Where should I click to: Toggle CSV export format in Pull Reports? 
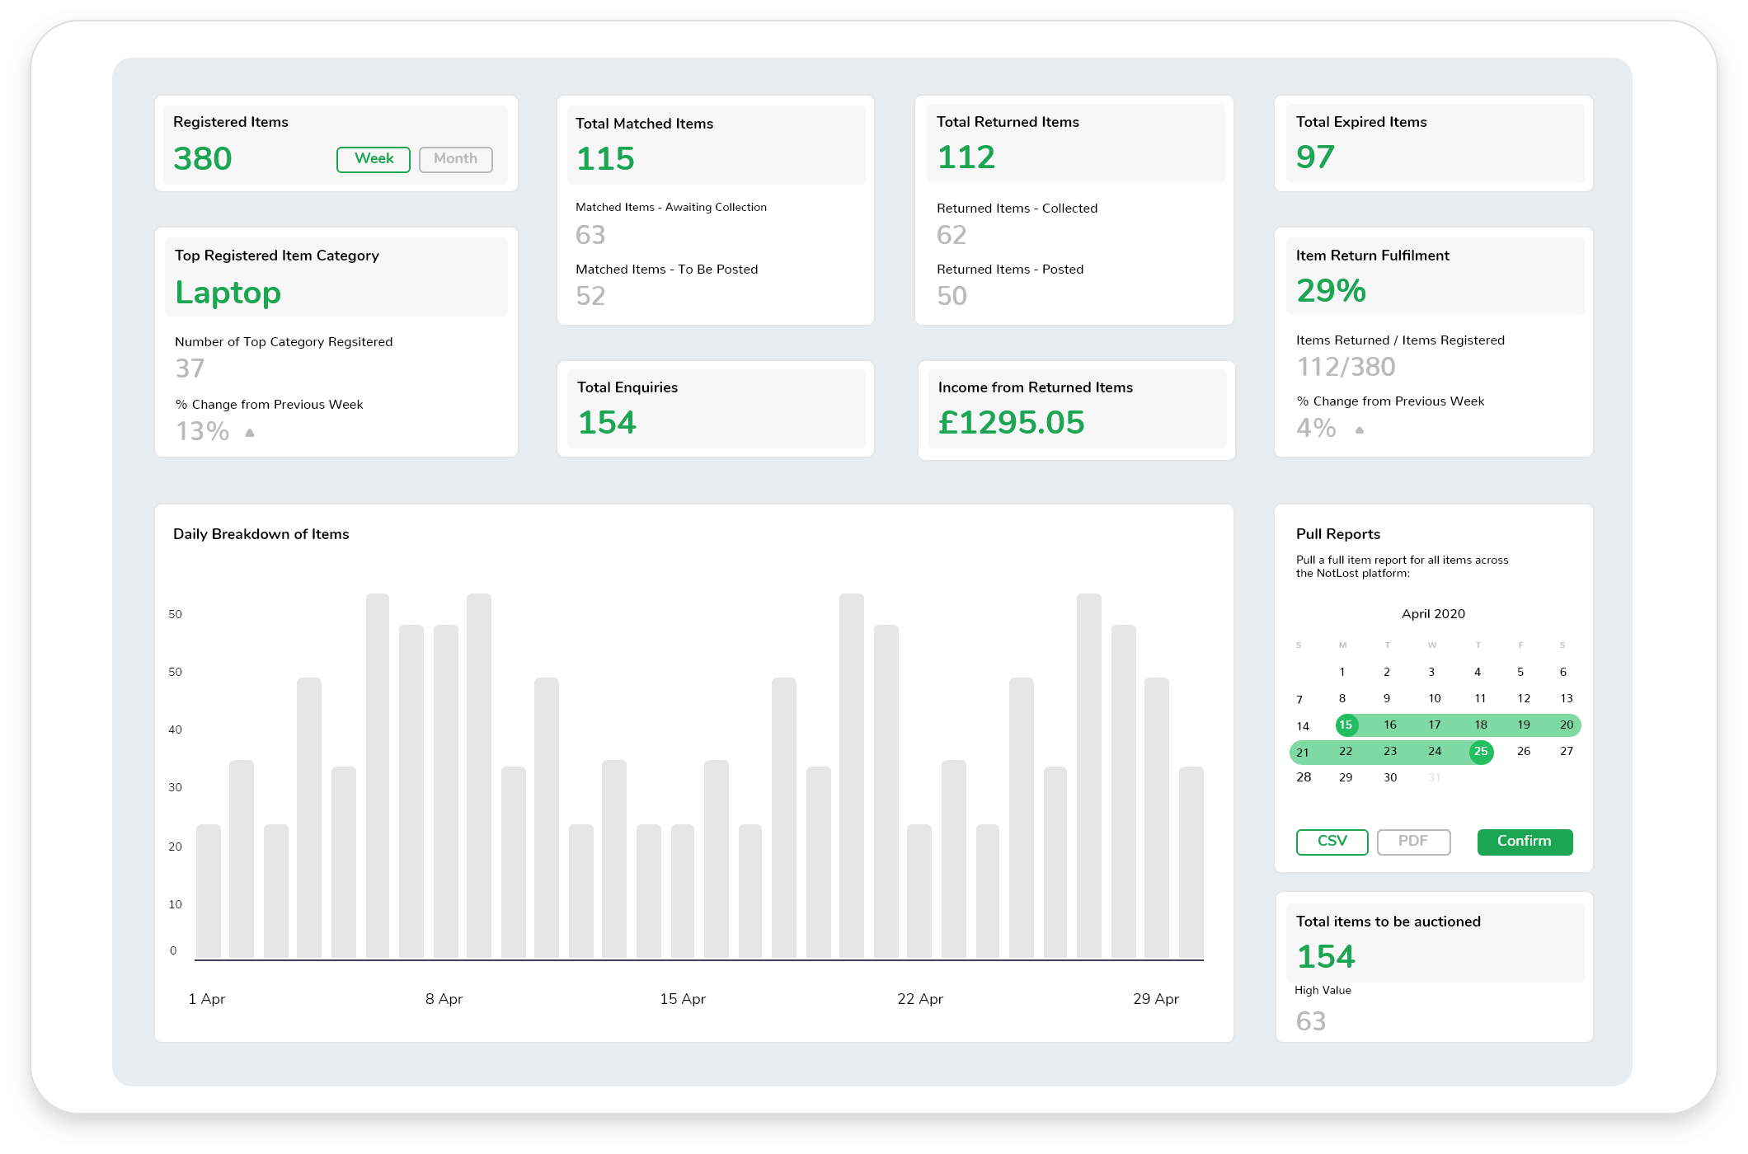[1332, 842]
